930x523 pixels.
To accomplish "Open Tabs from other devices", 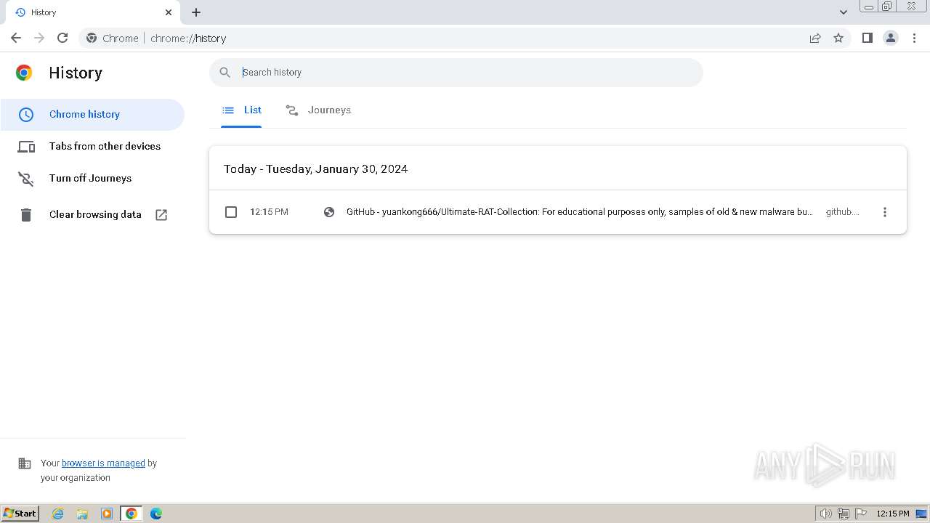I will coord(92,146).
